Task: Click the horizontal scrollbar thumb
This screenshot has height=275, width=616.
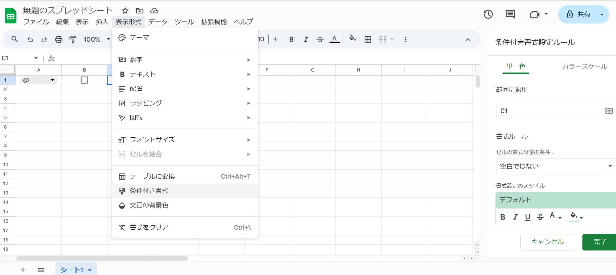Action: click(102, 259)
